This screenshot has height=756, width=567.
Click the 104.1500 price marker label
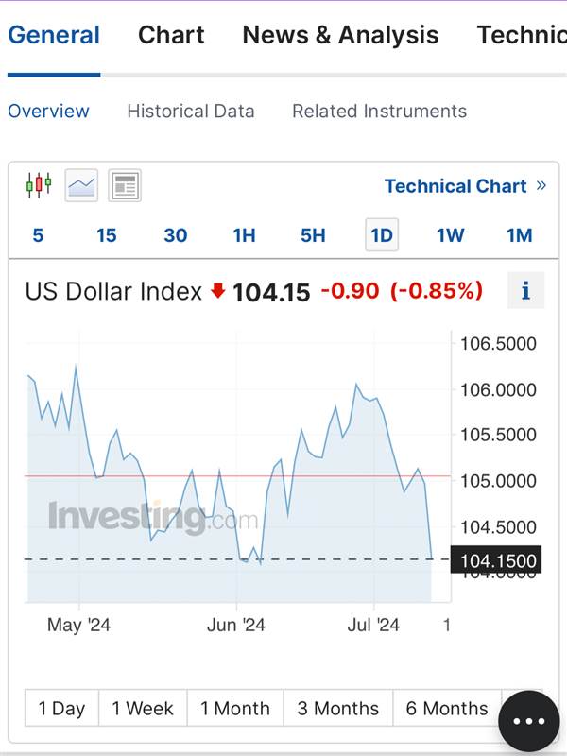[496, 560]
